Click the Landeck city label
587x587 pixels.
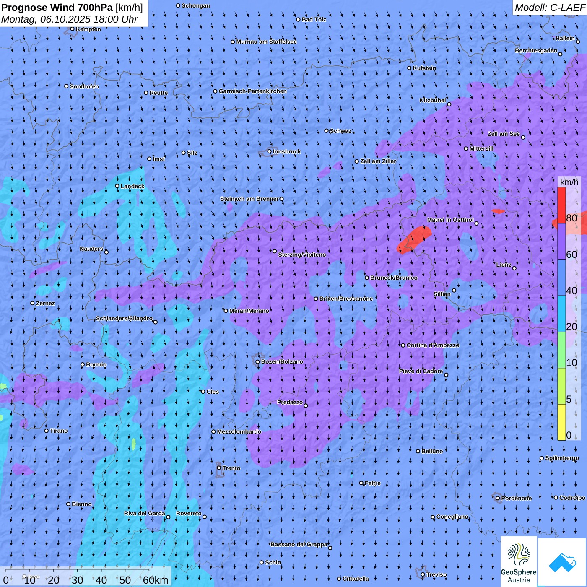point(132,186)
